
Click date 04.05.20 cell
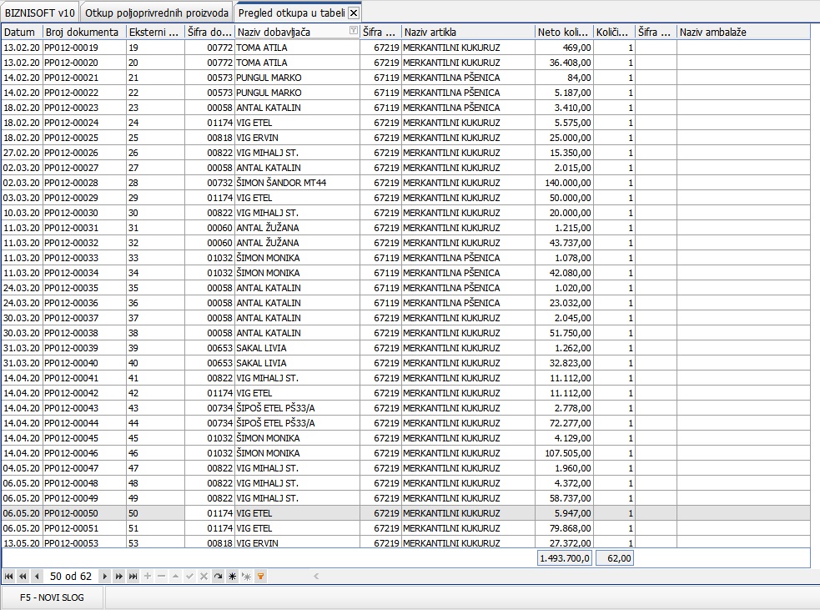click(22, 468)
